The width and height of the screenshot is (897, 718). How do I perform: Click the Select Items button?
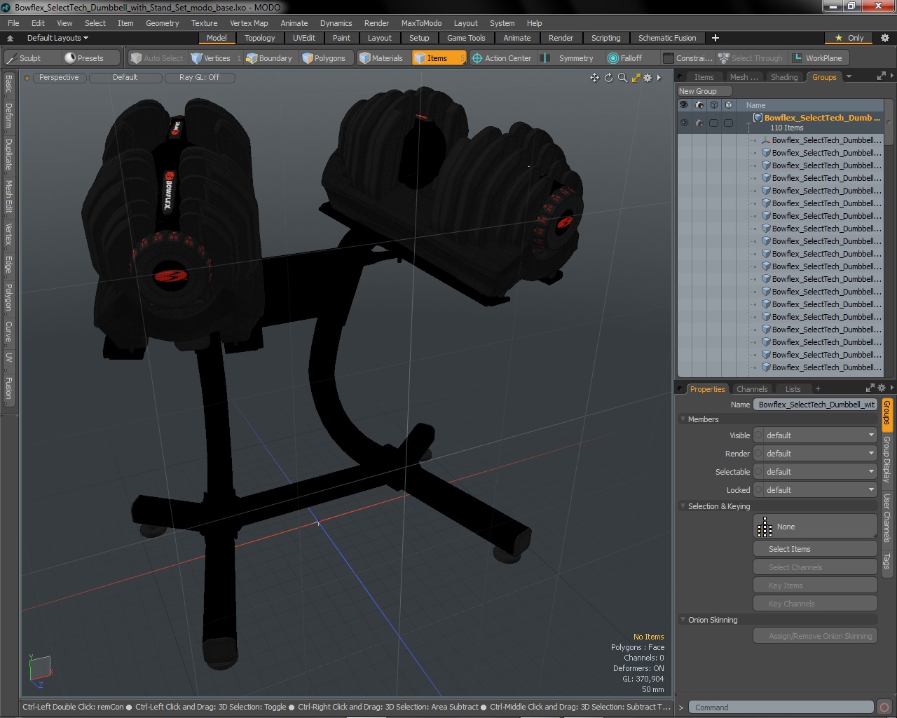pos(815,549)
